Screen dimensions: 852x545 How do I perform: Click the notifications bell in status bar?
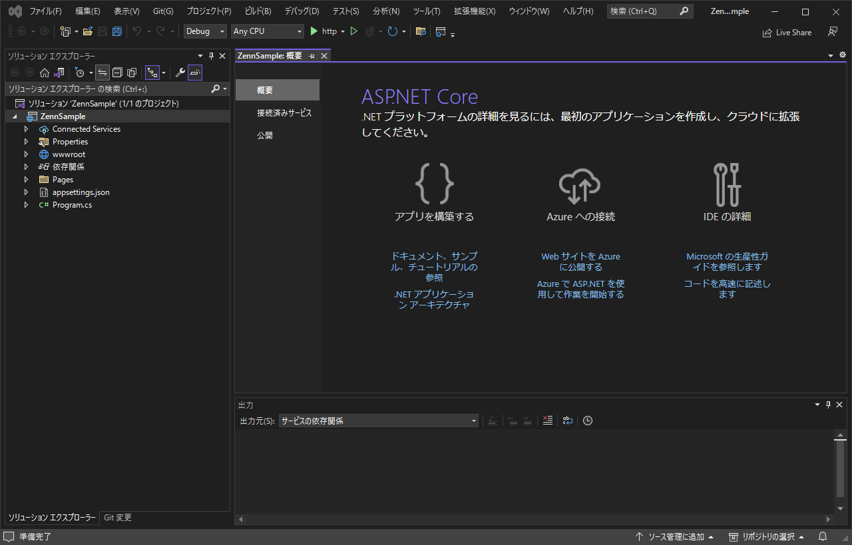(x=823, y=536)
